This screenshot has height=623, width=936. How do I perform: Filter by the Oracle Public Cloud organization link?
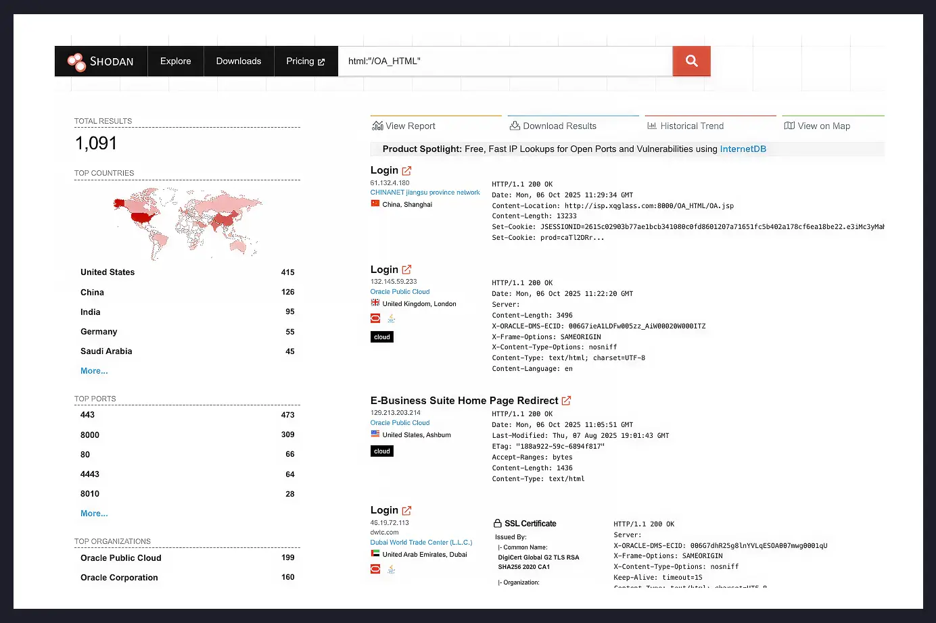[400, 291]
